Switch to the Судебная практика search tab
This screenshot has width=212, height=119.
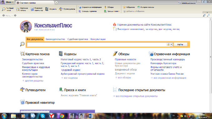[x=78, y=39]
